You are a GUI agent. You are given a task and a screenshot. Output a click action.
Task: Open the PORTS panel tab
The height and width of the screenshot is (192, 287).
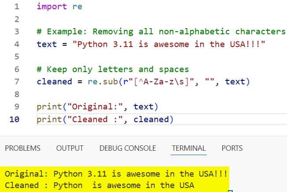(232, 148)
